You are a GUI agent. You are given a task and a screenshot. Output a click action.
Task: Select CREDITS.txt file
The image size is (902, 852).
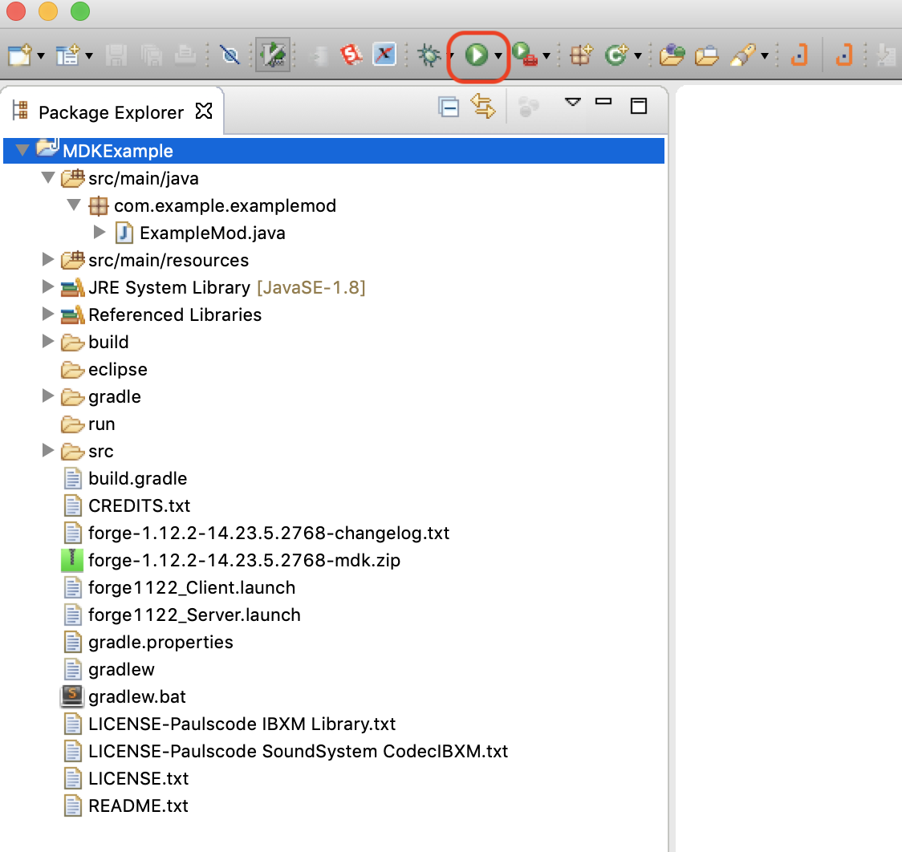(139, 506)
